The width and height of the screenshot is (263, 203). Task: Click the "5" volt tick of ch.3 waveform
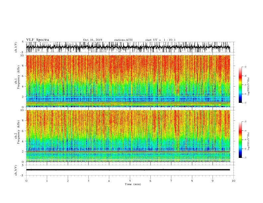[23, 165]
